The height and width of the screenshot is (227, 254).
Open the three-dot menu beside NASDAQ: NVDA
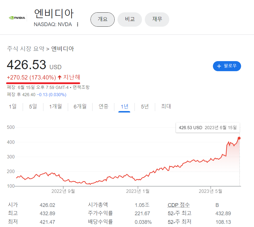point(77,25)
